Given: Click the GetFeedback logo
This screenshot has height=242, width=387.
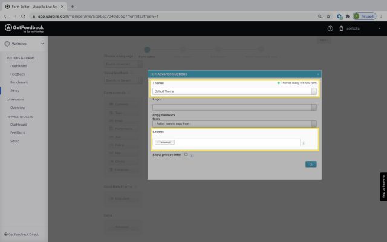Looking at the screenshot, I should point(24,28).
